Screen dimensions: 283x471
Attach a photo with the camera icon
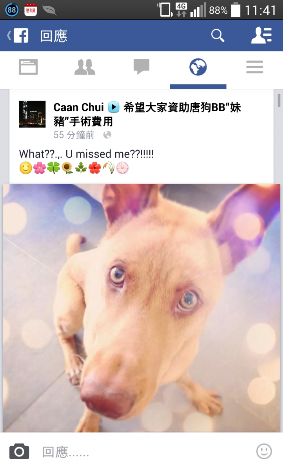(19, 451)
